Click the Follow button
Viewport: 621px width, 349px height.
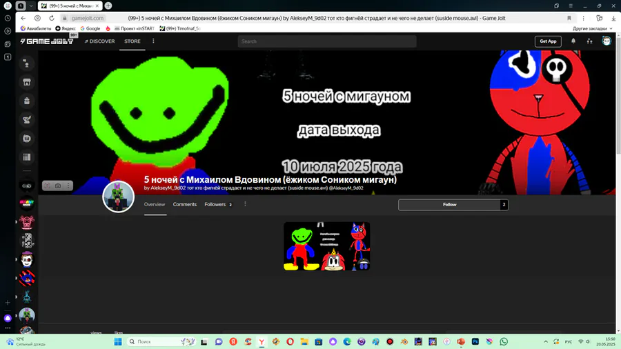coord(449,205)
